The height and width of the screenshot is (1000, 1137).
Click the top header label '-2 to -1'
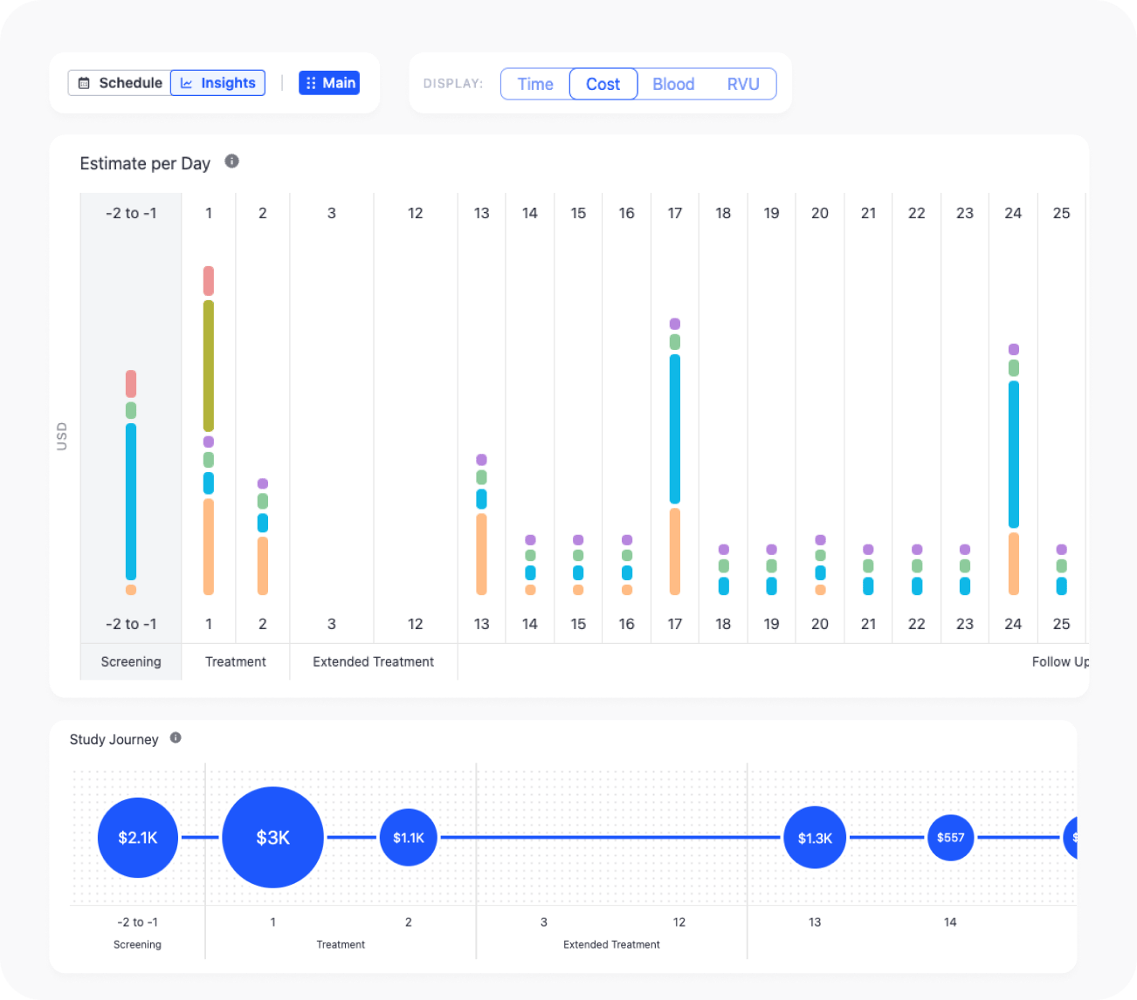click(131, 213)
